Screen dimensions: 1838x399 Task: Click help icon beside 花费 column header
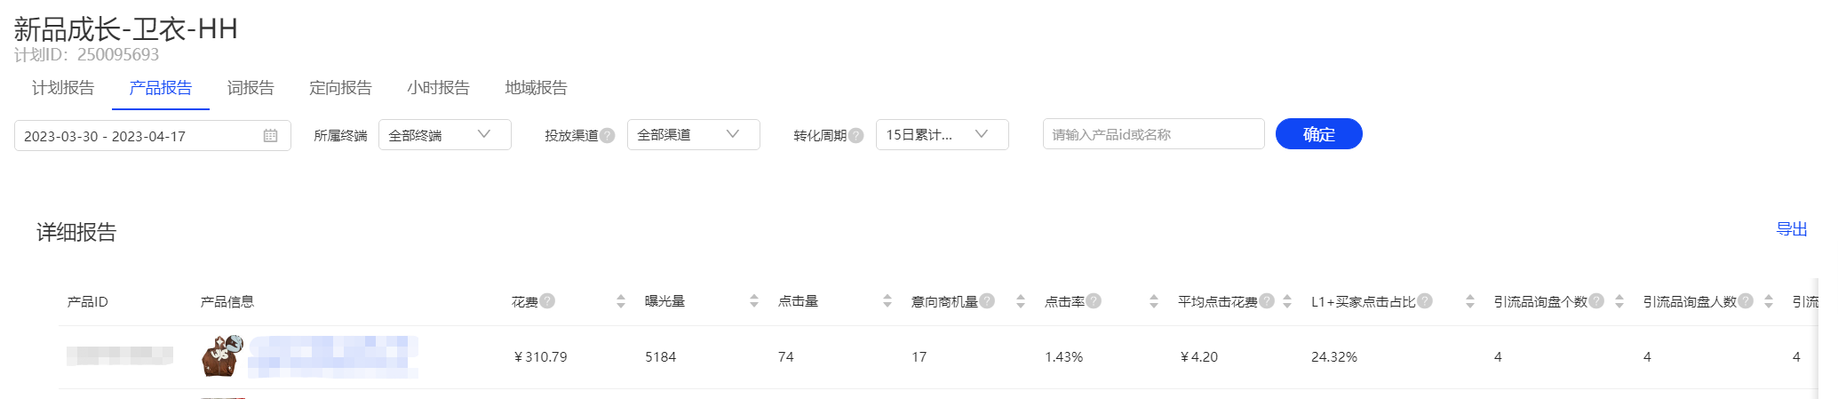click(547, 301)
